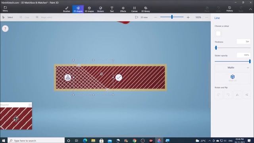Click the Thickness value field

tap(243, 41)
